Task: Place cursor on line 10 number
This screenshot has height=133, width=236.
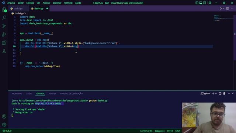Action: [14, 47]
